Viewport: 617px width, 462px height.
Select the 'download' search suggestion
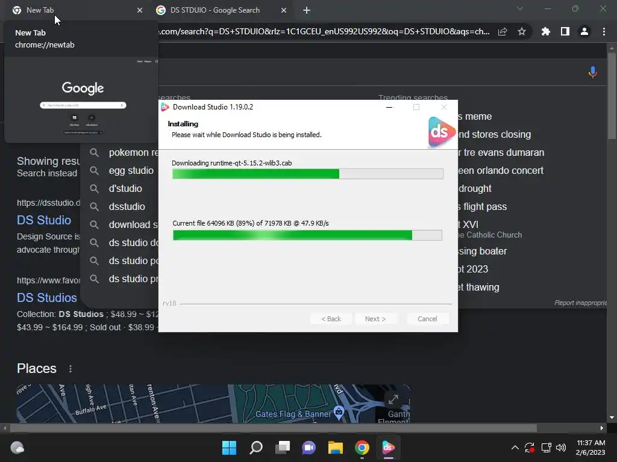pyautogui.click(x=134, y=225)
